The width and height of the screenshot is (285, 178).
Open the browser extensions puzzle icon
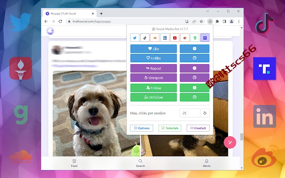click(217, 21)
